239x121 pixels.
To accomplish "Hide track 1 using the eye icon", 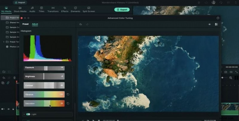I will click(x=8, y=109).
